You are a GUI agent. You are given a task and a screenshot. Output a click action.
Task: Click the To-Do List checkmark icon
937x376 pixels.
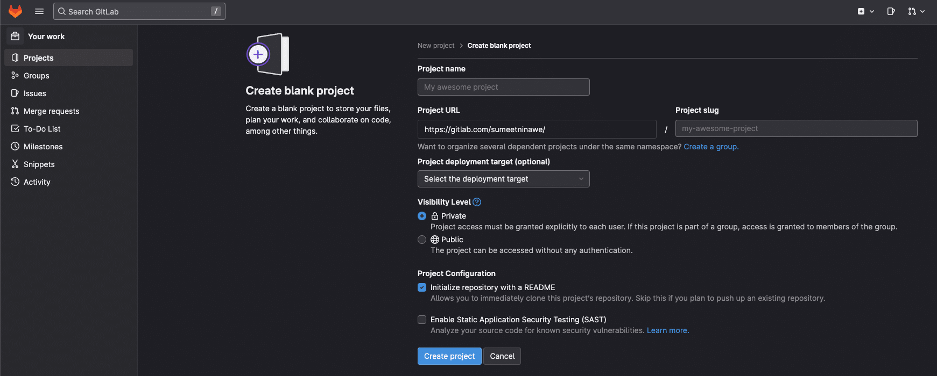[x=15, y=128]
